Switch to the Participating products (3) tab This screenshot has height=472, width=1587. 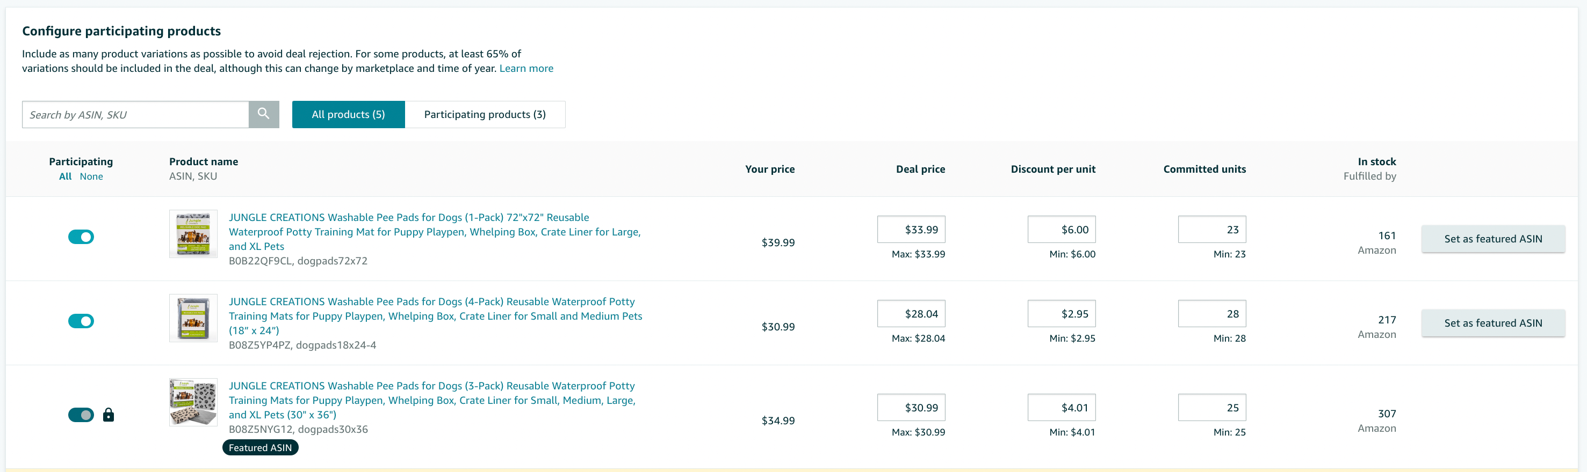(x=485, y=114)
